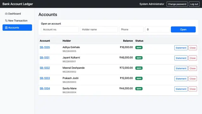Click the Account column header
The width and height of the screenshot is (202, 114).
(x=45, y=41)
